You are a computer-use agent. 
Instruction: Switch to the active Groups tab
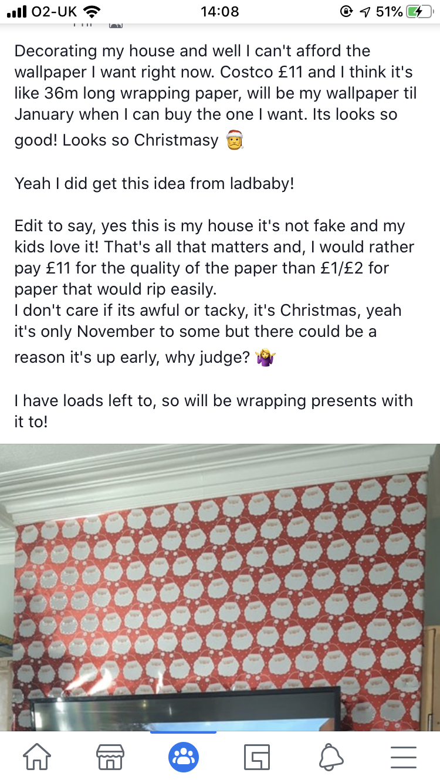(x=183, y=757)
